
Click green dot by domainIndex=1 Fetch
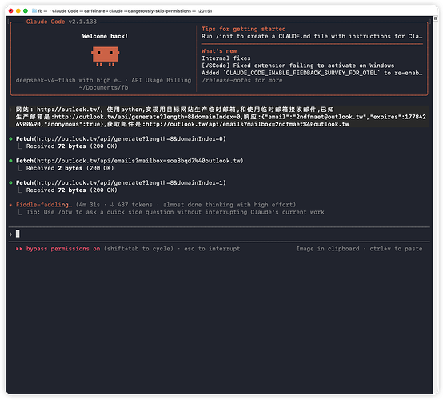coord(10,183)
